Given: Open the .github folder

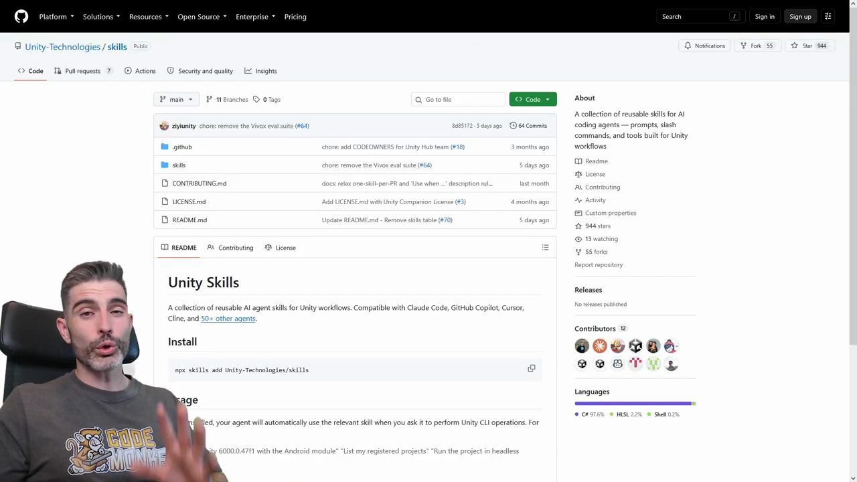Looking at the screenshot, I should 182,147.
